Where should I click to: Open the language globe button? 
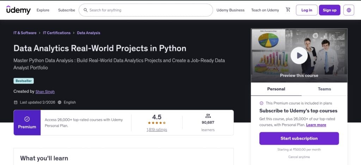click(x=349, y=10)
